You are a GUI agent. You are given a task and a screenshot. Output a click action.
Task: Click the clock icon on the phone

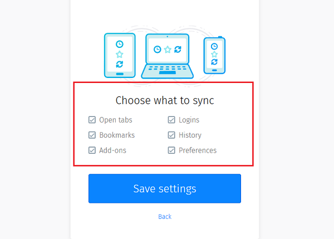click(214, 46)
